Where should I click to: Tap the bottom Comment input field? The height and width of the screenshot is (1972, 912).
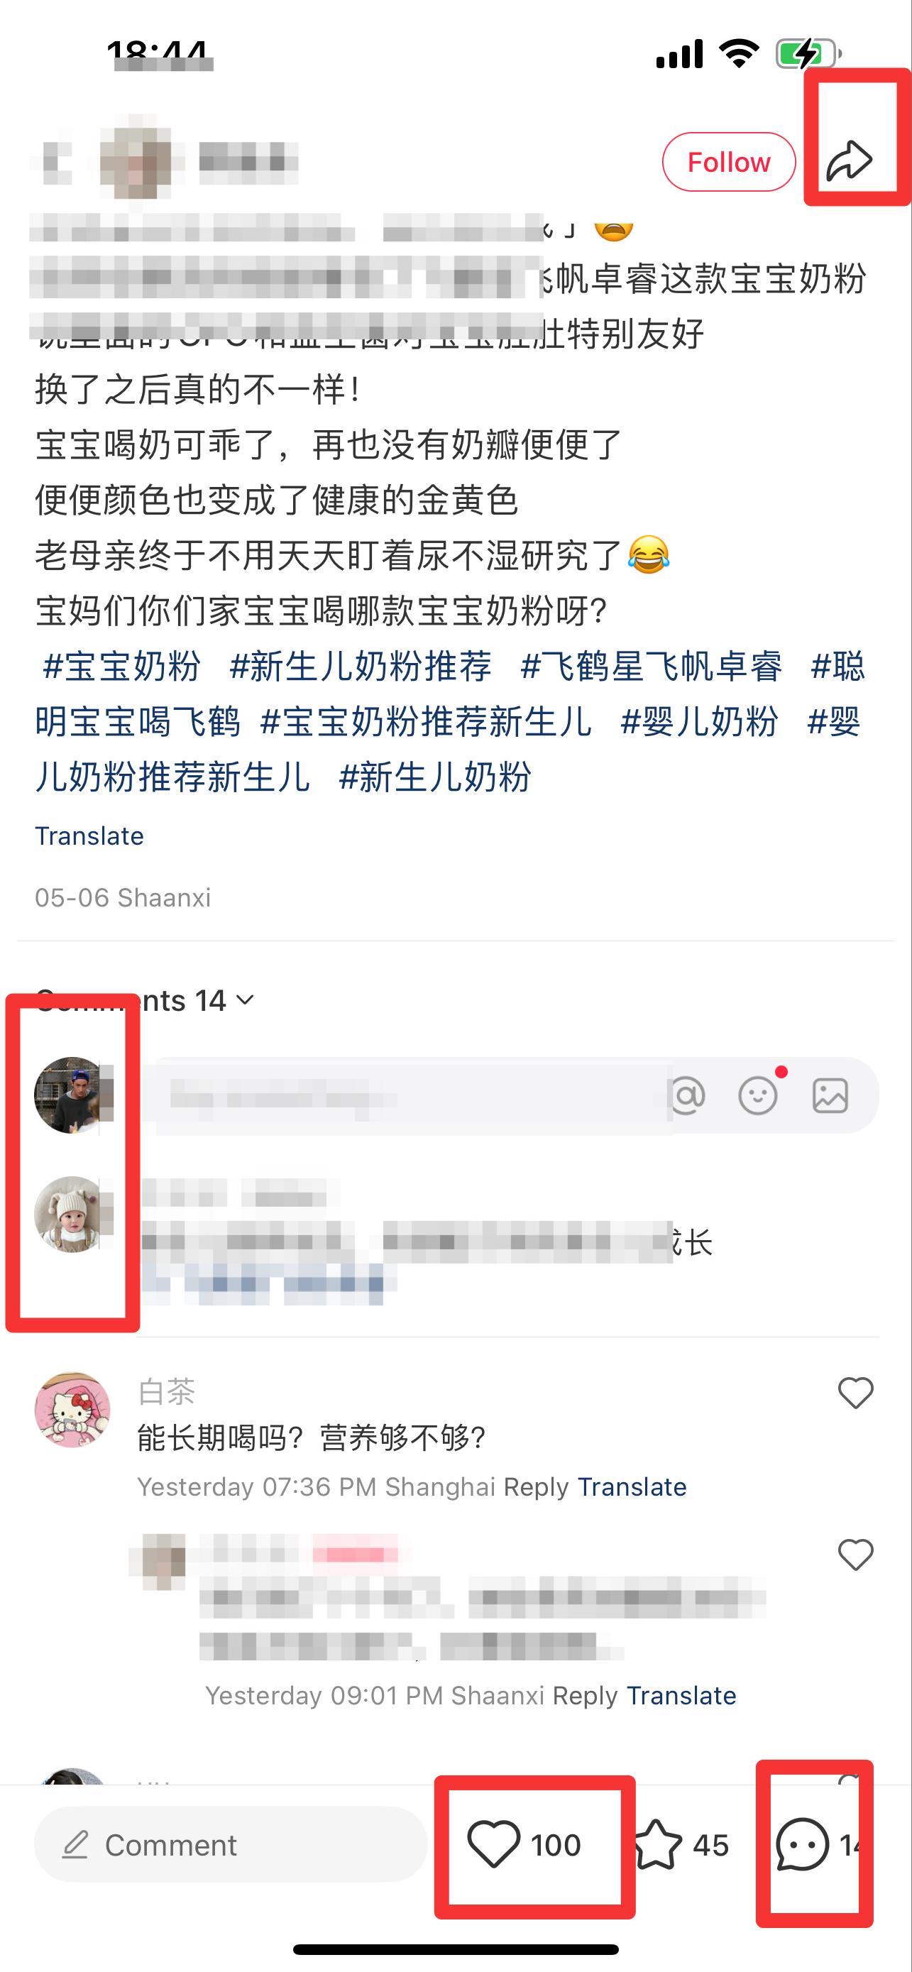click(230, 1845)
